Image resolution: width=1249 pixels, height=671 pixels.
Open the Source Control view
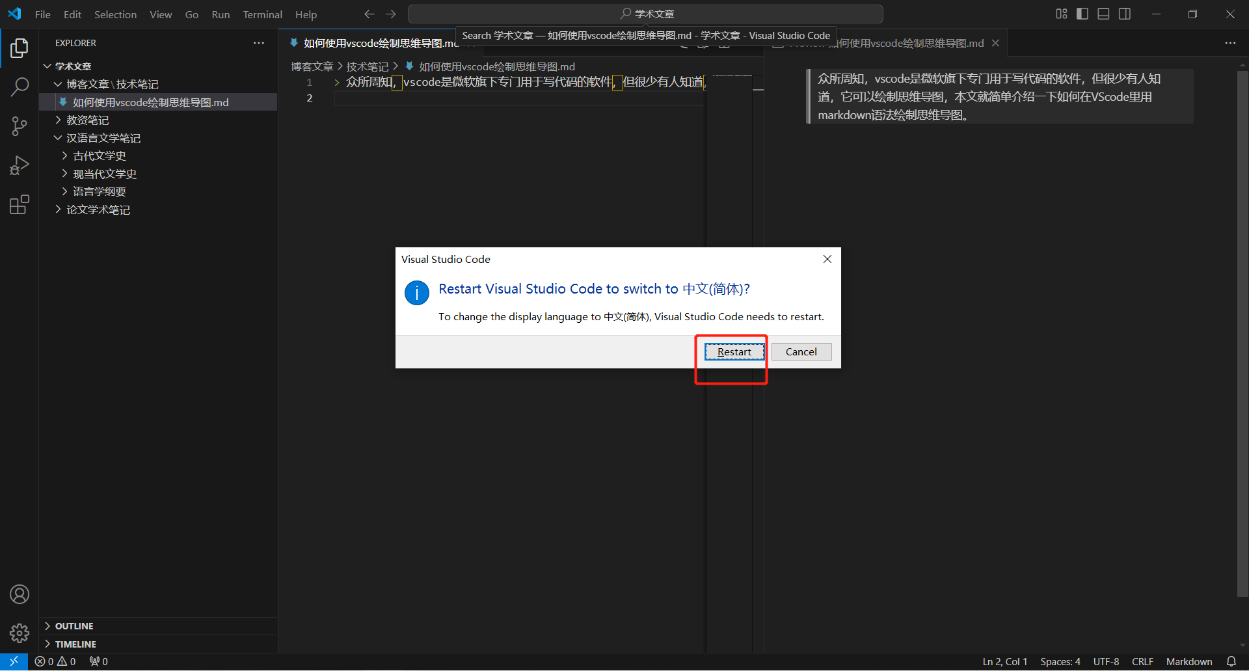tap(20, 126)
